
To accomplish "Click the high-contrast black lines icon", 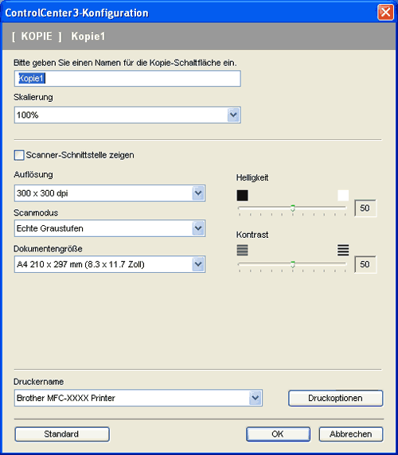I will click(x=343, y=250).
